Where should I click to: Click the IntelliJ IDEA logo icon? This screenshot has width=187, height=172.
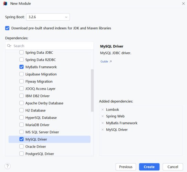(5, 3)
